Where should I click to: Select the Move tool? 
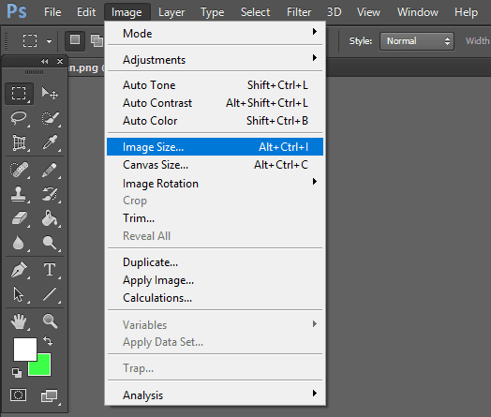click(x=50, y=94)
